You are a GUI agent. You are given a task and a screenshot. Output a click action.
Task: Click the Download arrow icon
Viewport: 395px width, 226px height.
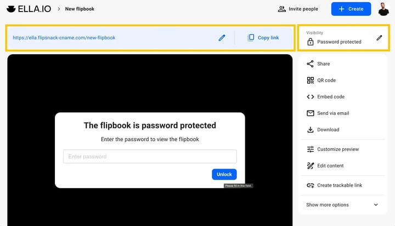point(311,130)
